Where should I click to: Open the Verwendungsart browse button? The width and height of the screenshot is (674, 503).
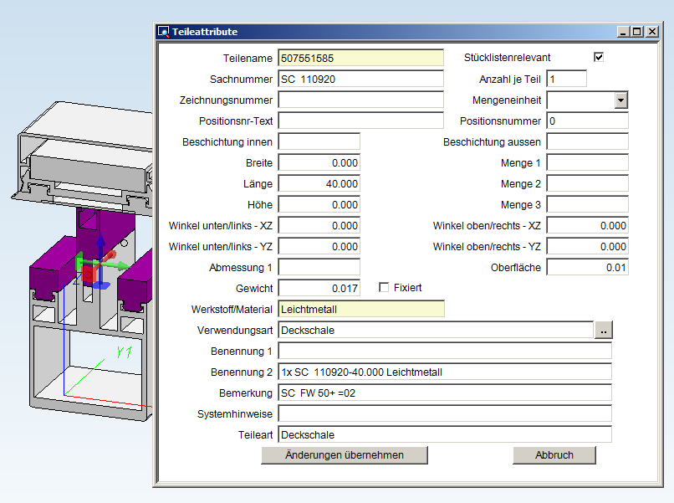(x=603, y=331)
